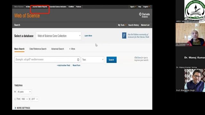Image resolution: width=205 pixels, height=115 pixels.
Task: Open Essential Science Indicators link
Action: click(58, 7)
